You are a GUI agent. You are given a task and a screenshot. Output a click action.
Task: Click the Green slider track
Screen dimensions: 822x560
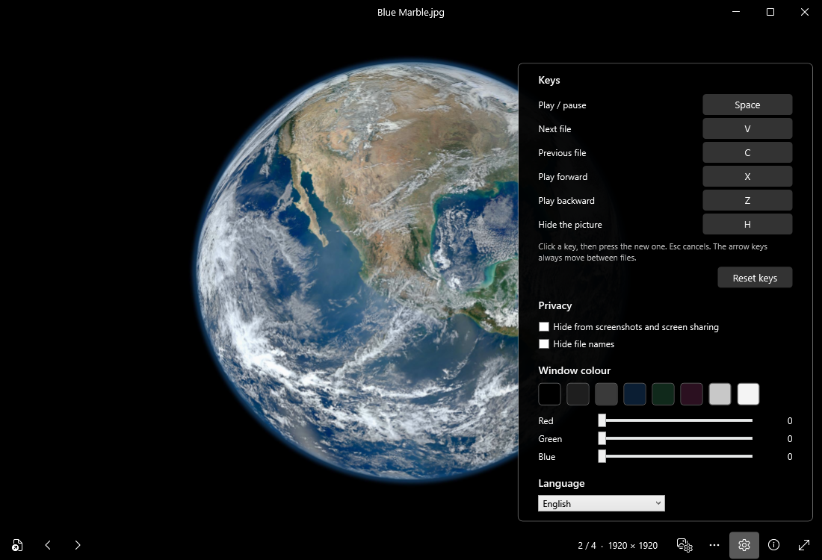(x=676, y=438)
